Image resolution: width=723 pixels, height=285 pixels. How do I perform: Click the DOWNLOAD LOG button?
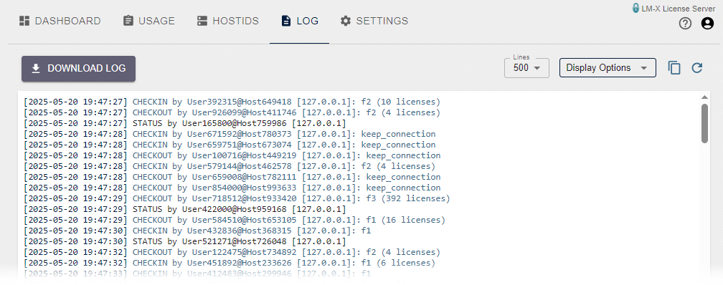[x=78, y=69]
